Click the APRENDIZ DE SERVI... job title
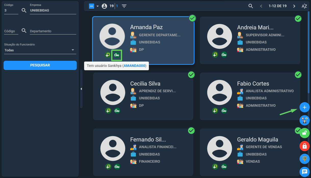This screenshot has width=311, height=178. [x=157, y=91]
